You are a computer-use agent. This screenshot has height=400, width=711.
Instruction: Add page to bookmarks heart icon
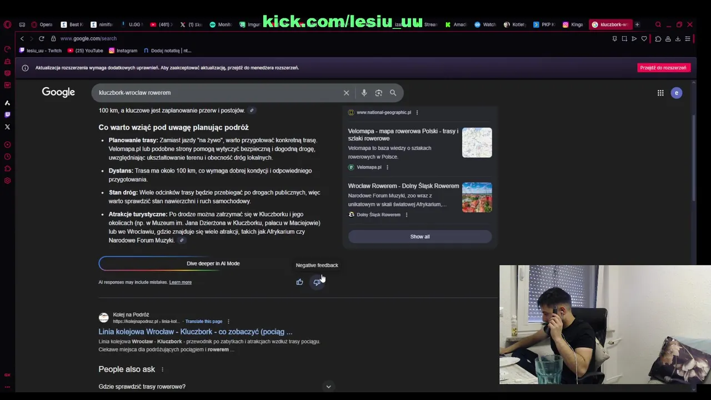(644, 38)
